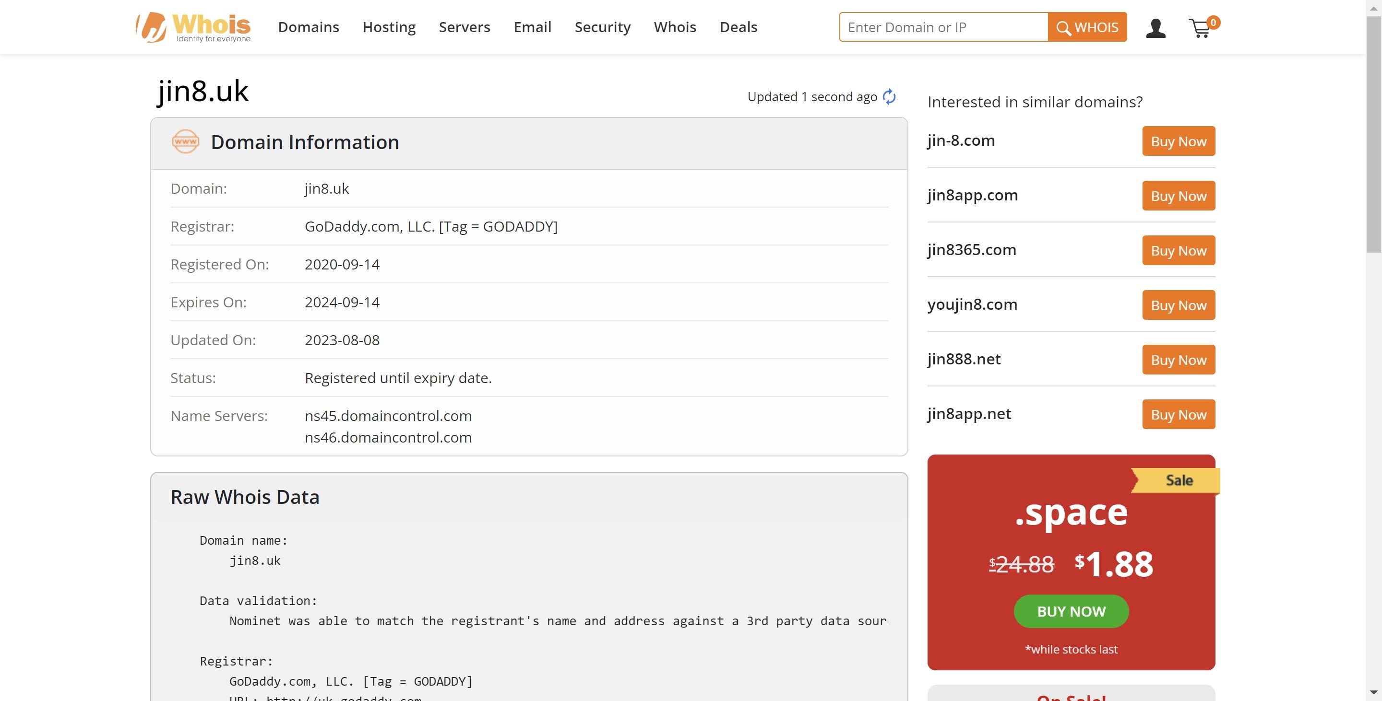Viewport: 1382px width, 701px height.
Task: Click Updated On value '2023-08-08'
Action: click(x=342, y=340)
